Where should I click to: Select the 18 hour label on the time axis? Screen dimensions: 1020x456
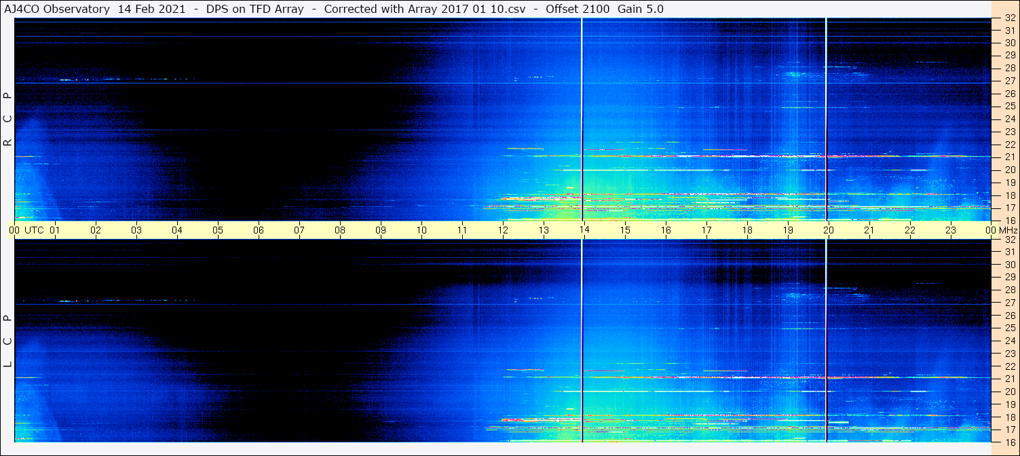coord(747,230)
